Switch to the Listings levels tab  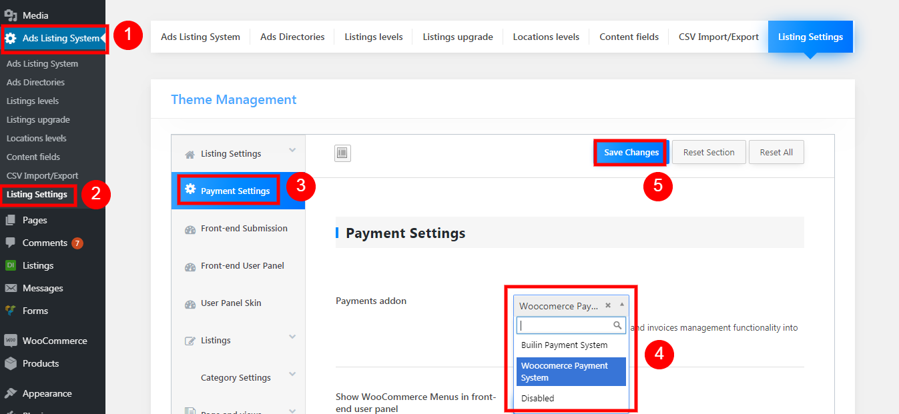[x=374, y=37]
